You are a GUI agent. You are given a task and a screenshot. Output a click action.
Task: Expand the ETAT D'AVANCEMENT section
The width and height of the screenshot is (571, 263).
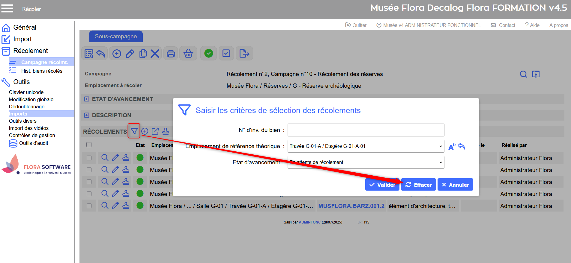[x=87, y=99]
